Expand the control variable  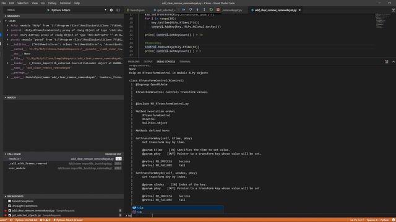coord(8,30)
